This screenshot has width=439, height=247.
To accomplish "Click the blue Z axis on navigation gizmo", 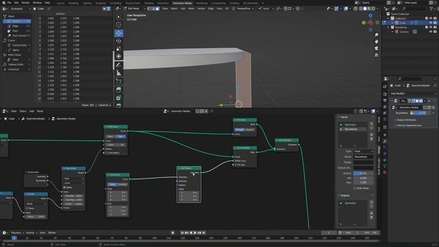I will [x=370, y=16].
